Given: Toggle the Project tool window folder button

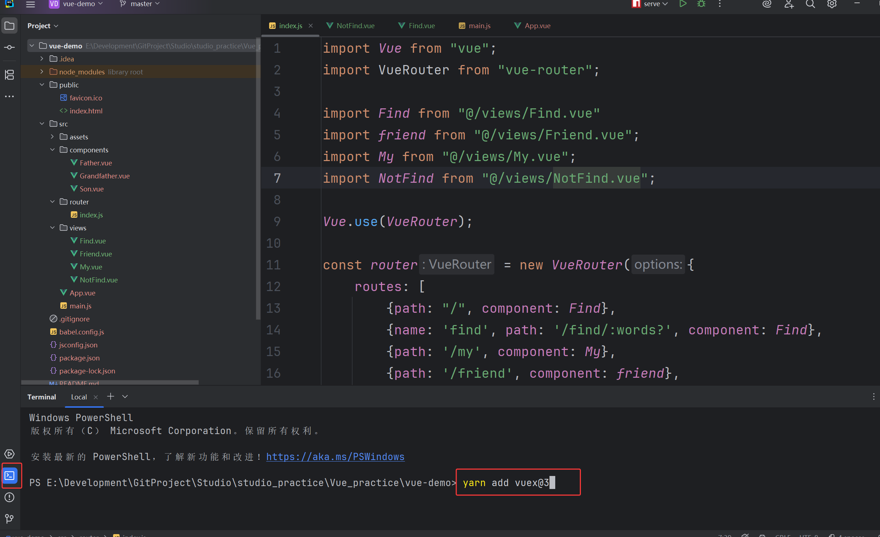Looking at the screenshot, I should [9, 26].
